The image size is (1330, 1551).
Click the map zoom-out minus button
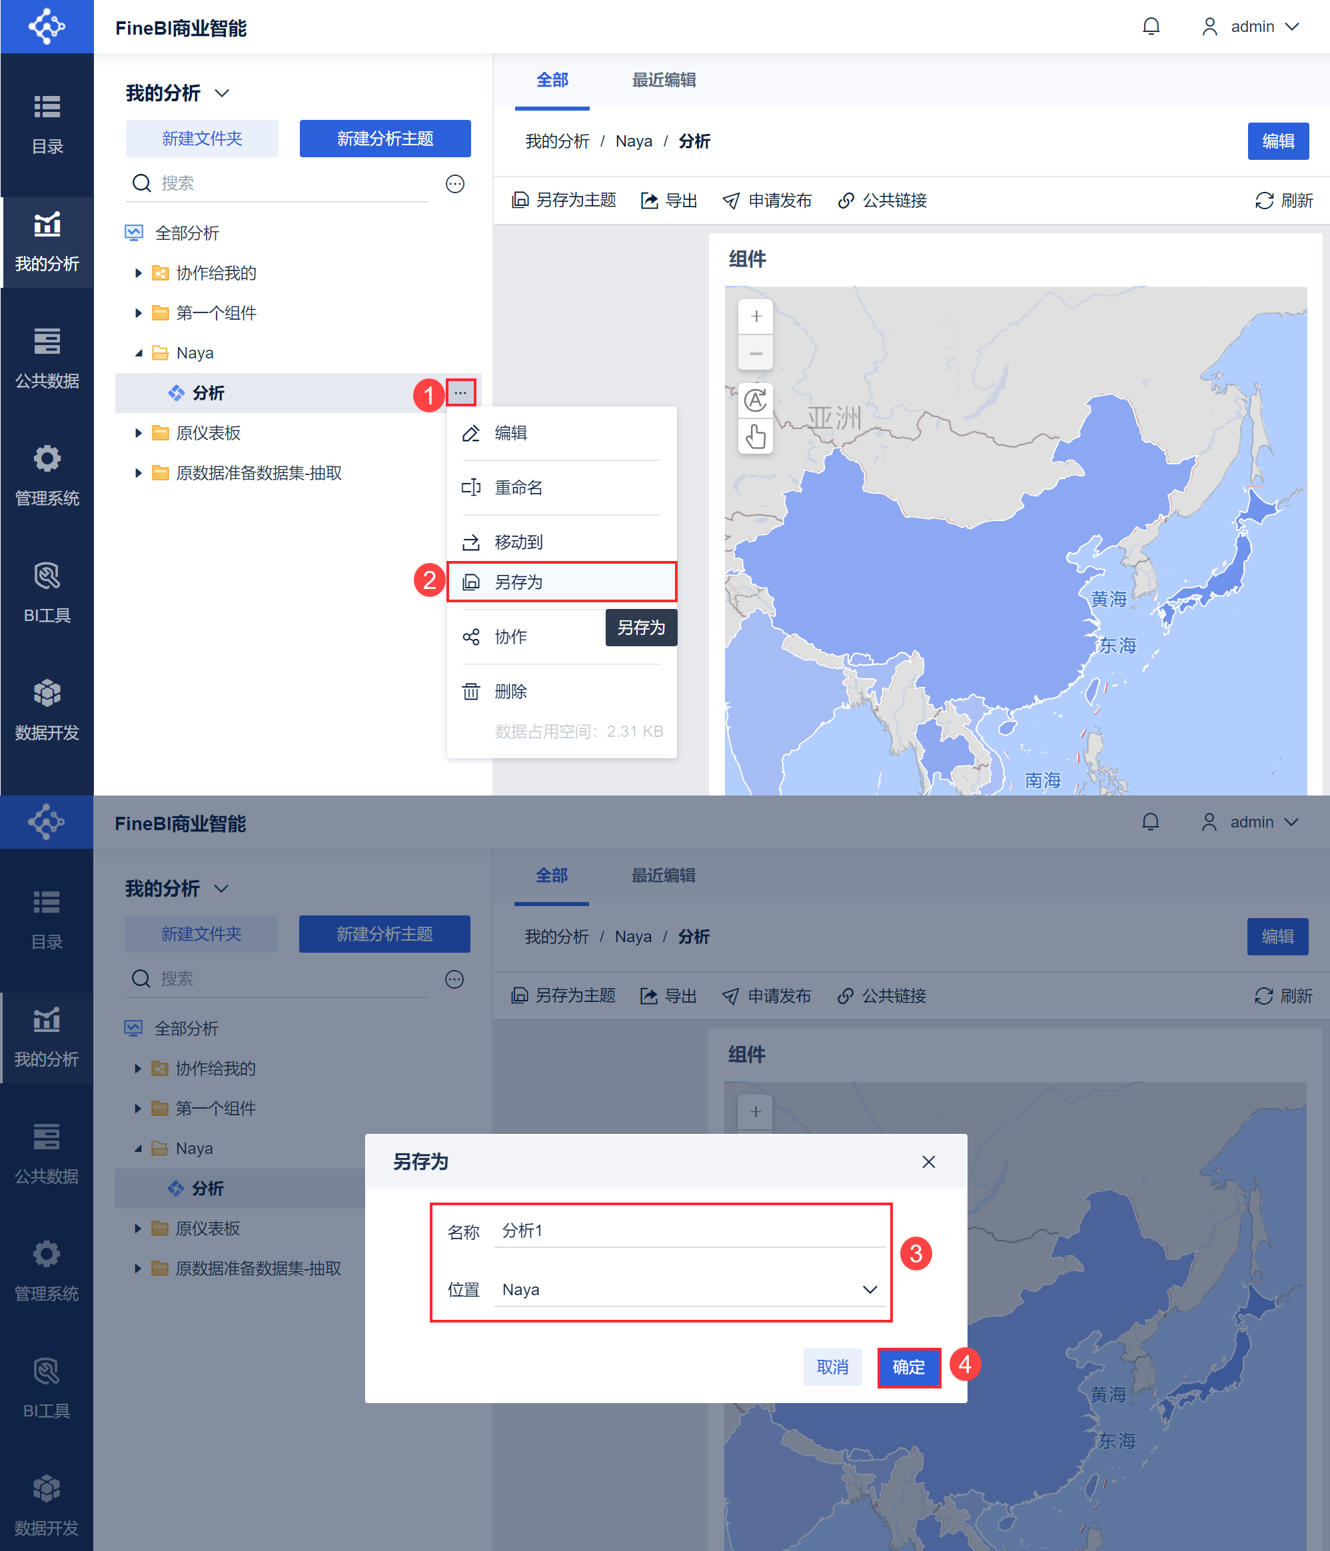pos(756,352)
